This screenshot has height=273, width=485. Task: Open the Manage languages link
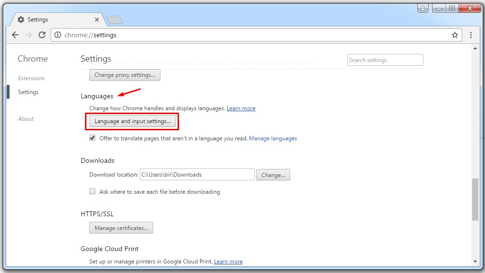coord(273,138)
